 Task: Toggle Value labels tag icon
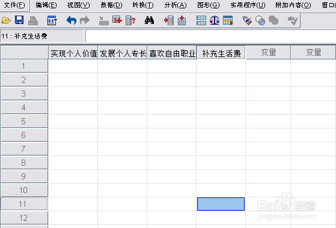coord(247,20)
